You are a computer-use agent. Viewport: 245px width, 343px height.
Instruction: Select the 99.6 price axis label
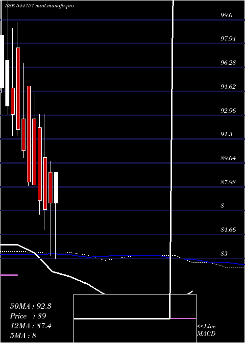[227, 15]
